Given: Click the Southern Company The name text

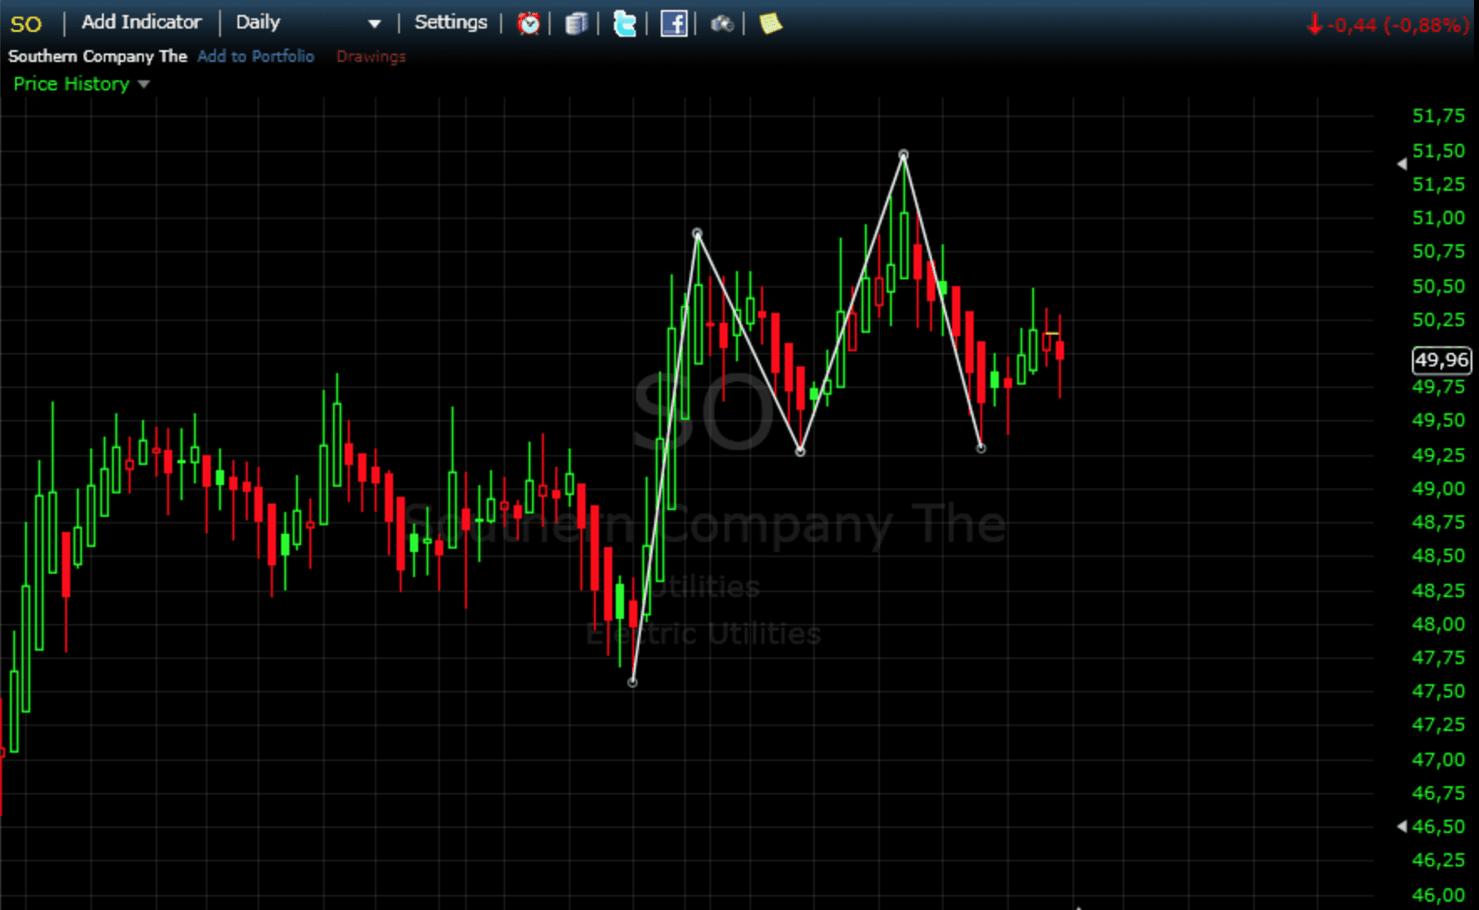Looking at the screenshot, I should 98,56.
